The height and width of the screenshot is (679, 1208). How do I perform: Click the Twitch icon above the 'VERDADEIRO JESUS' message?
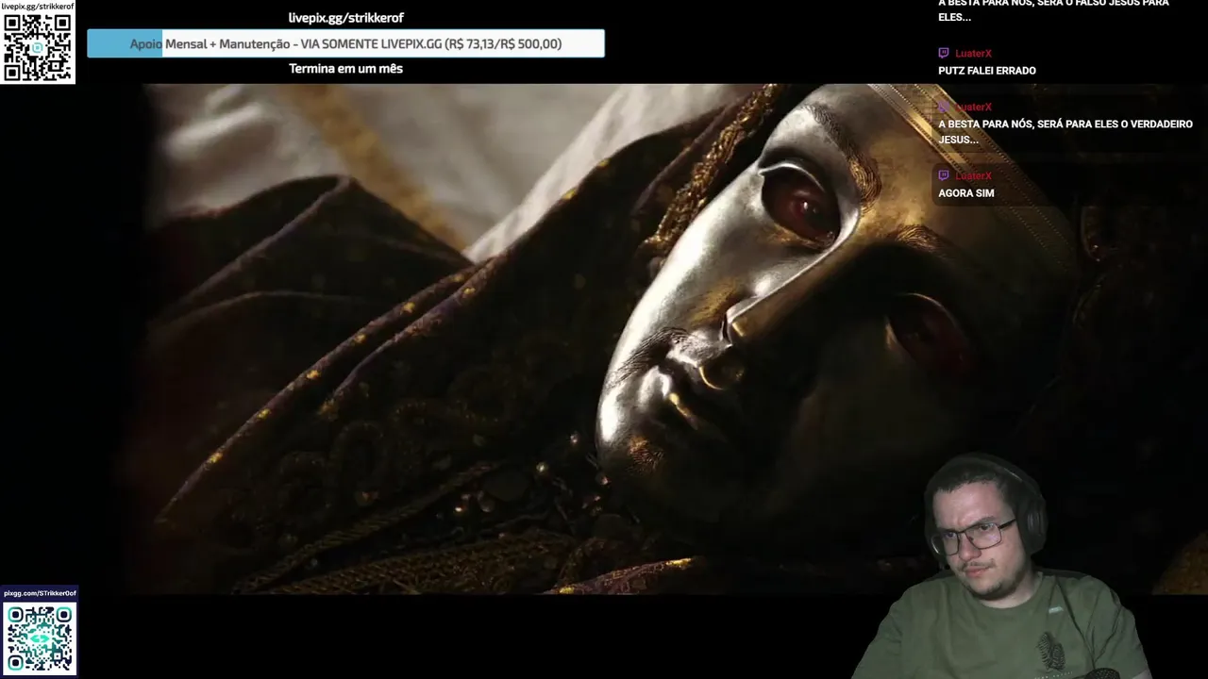943,107
